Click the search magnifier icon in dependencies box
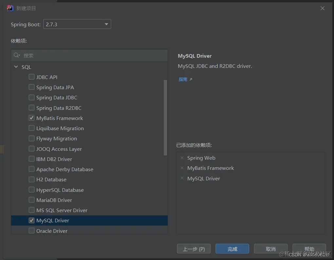Screen dimensions: 334x260 click(x=17, y=55)
